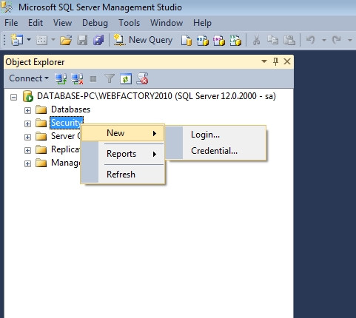
Task: Click the Save disk icon
Action: (82, 40)
